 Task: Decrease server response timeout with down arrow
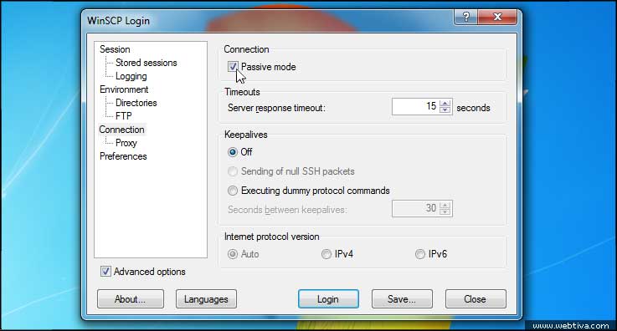pyautogui.click(x=445, y=110)
